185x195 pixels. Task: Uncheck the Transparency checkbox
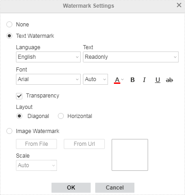pos(19,96)
